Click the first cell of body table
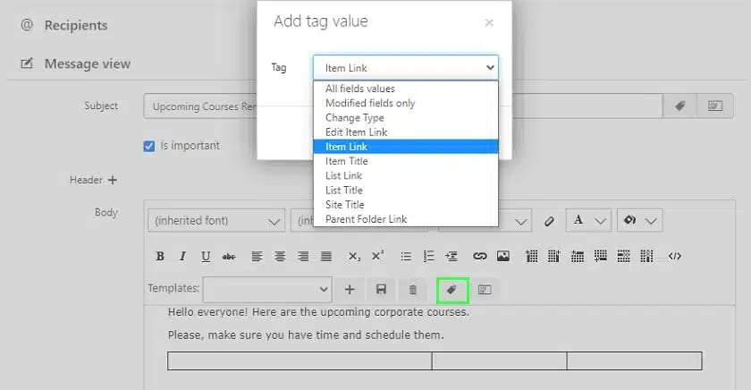The height and width of the screenshot is (390, 751). 300,361
